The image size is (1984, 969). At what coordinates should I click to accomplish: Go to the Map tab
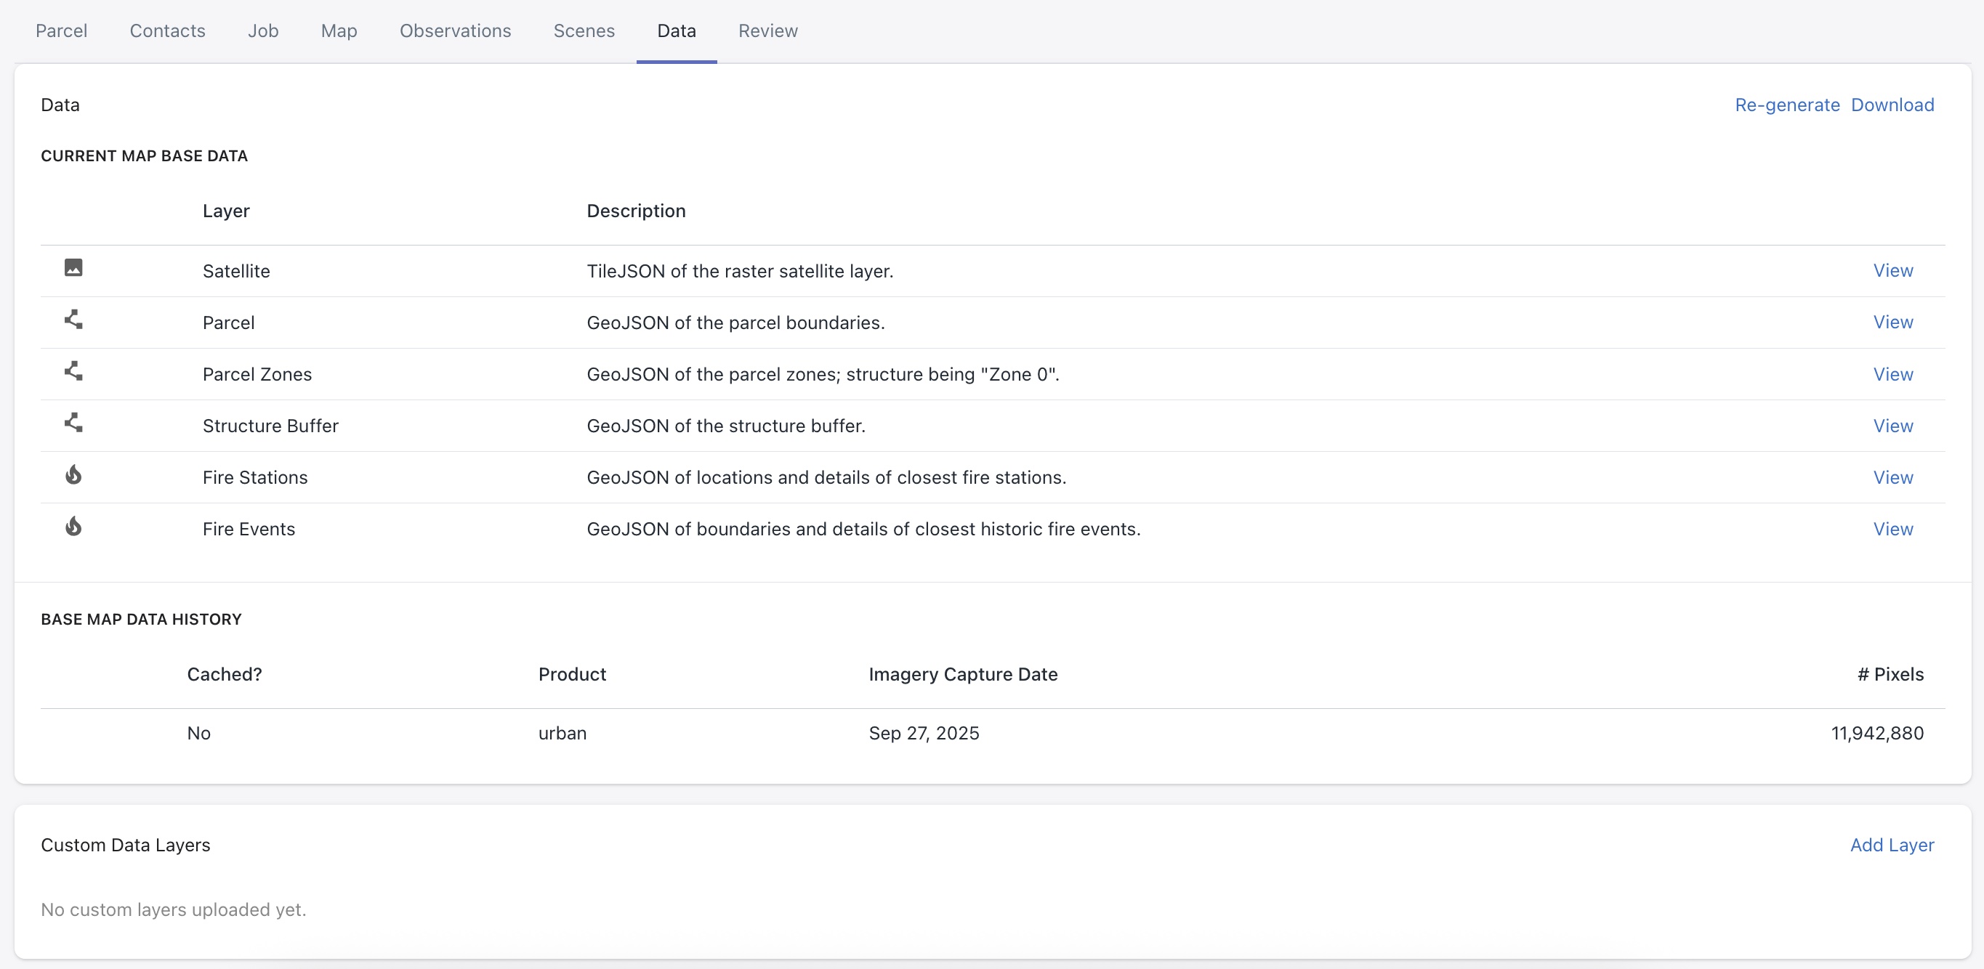[339, 31]
